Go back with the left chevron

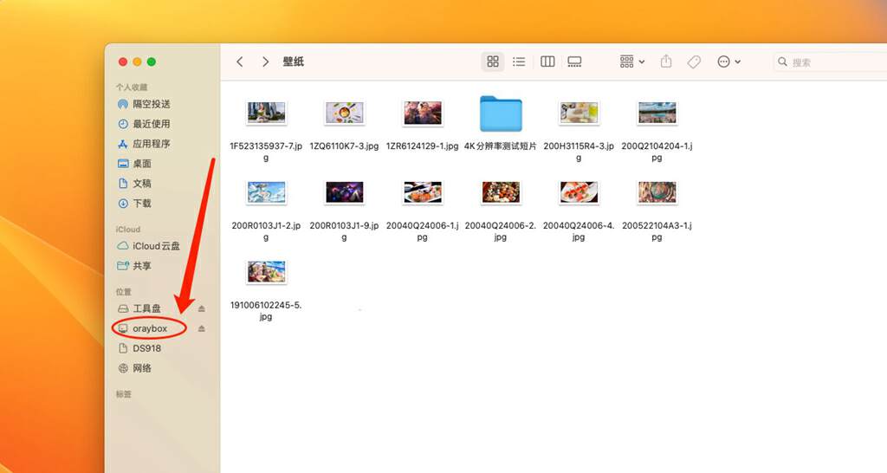(240, 62)
